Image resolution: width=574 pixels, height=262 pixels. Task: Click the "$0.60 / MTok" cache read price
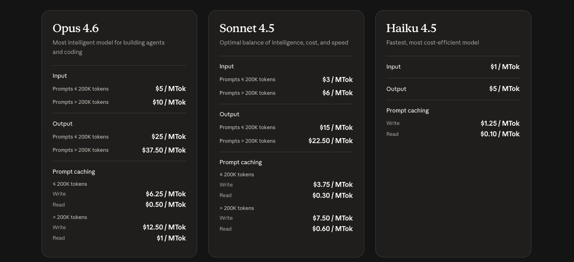tap(333, 229)
